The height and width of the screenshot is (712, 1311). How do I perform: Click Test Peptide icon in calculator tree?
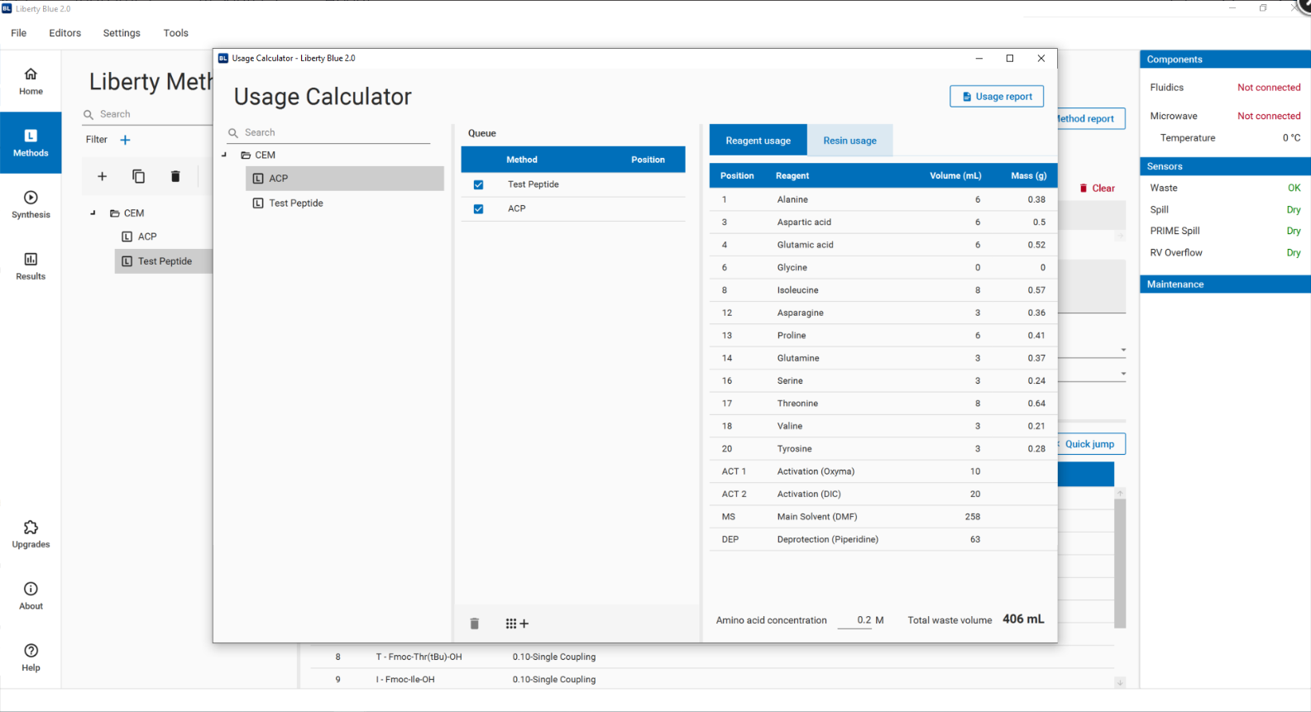point(258,203)
